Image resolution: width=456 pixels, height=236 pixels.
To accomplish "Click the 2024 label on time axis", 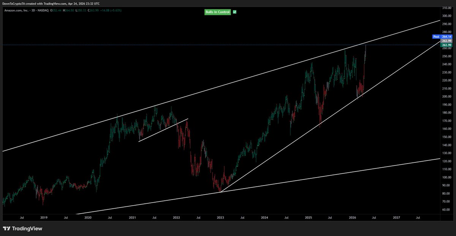I will (264, 218).
